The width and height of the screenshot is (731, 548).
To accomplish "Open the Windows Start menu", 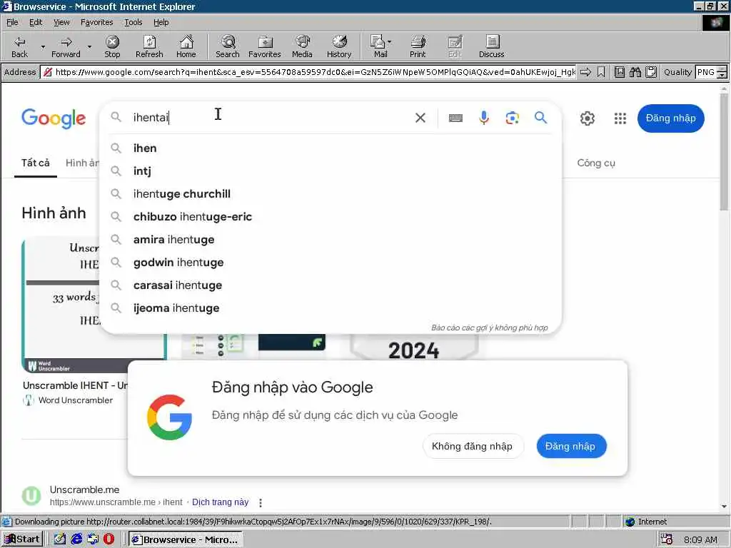I will [22, 539].
